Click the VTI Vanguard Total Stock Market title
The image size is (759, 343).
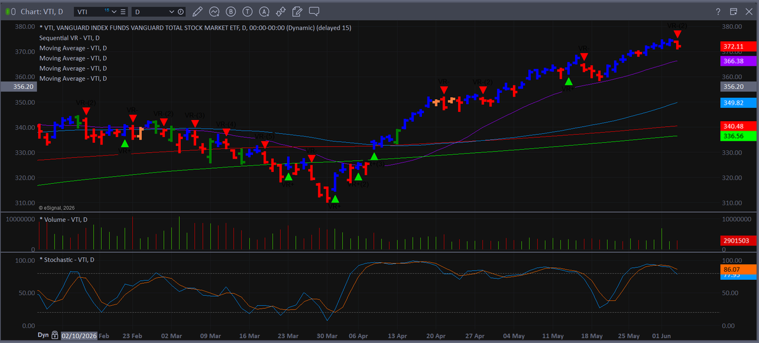point(195,28)
